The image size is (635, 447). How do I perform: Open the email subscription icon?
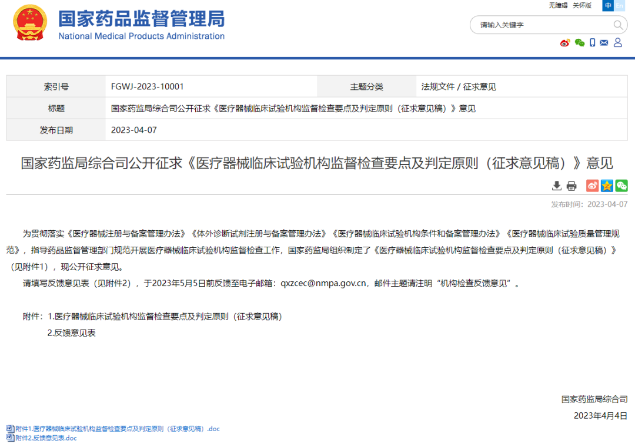(603, 43)
